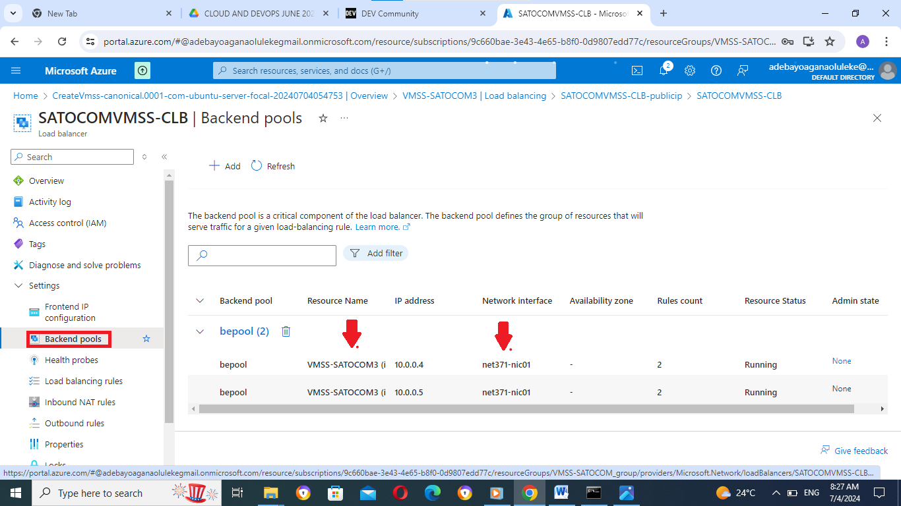Click the backend pool filter search box
This screenshot has height=506, width=901.
pos(262,255)
